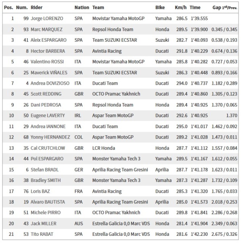Click Jack MILLER's nation AUS
This screenshot has width=241, height=243.
pyautogui.click(x=79, y=223)
